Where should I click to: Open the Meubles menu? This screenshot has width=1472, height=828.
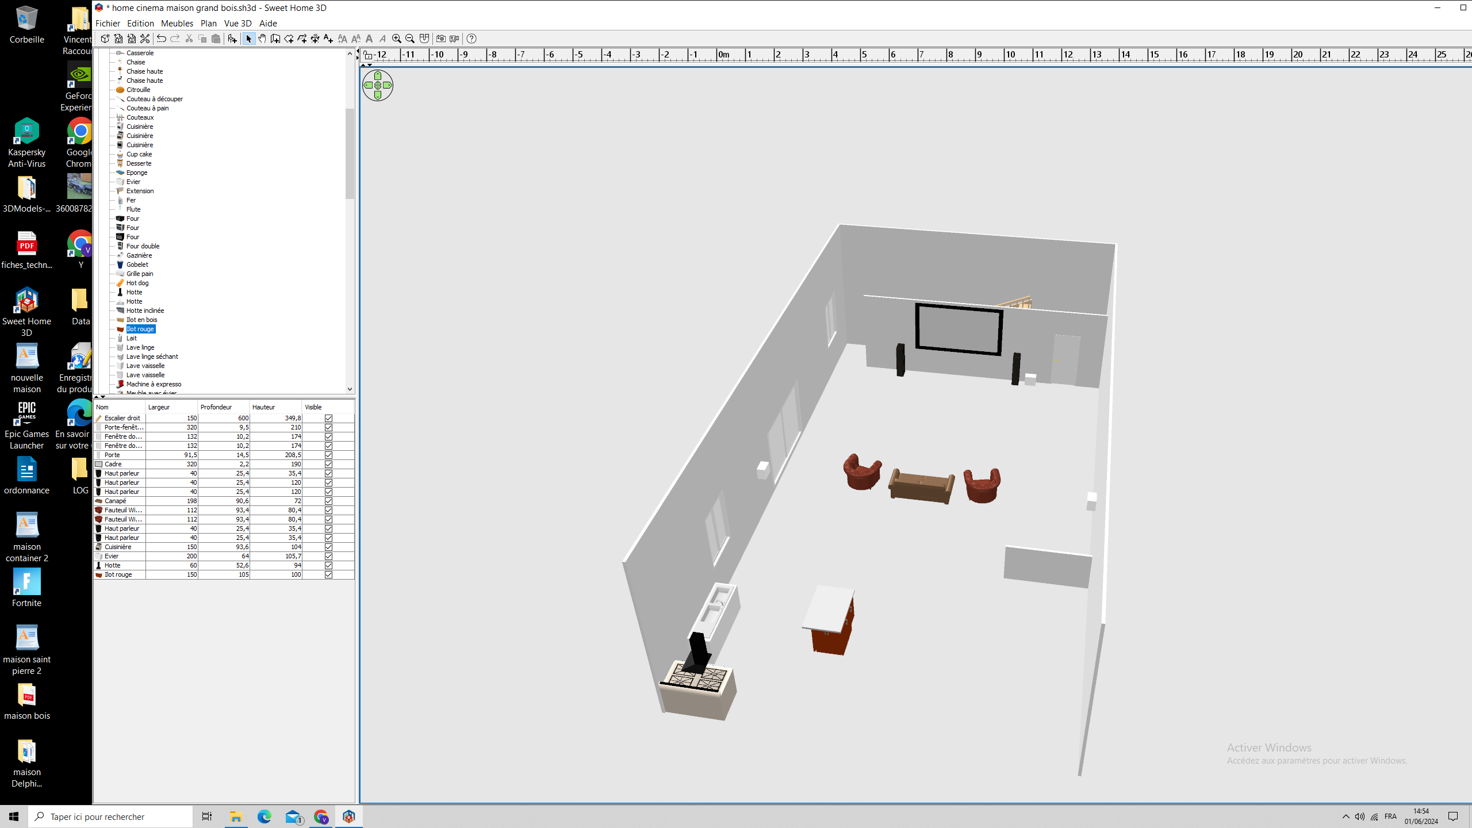point(177,24)
